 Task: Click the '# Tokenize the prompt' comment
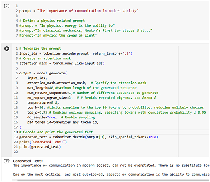[40, 49]
